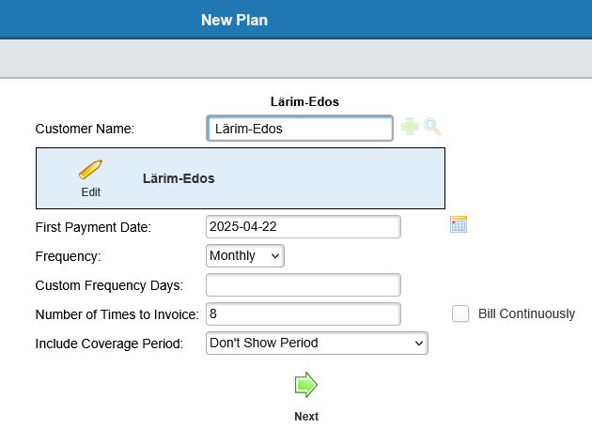
Task: Open the Frequency Monthly dropdown
Action: 245,256
